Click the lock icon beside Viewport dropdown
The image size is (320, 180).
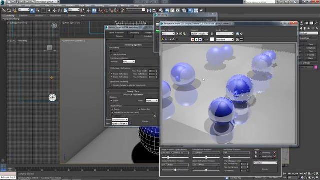(212, 34)
